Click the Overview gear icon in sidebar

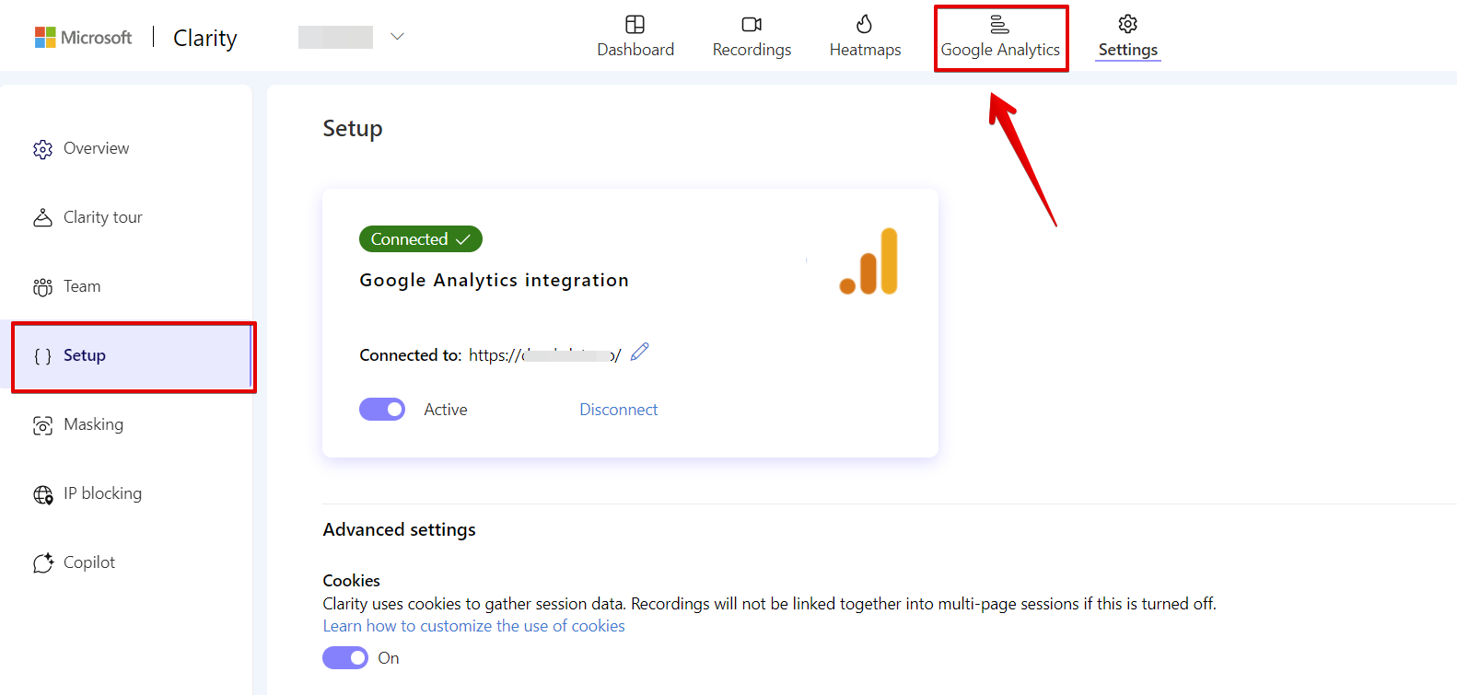tap(43, 149)
